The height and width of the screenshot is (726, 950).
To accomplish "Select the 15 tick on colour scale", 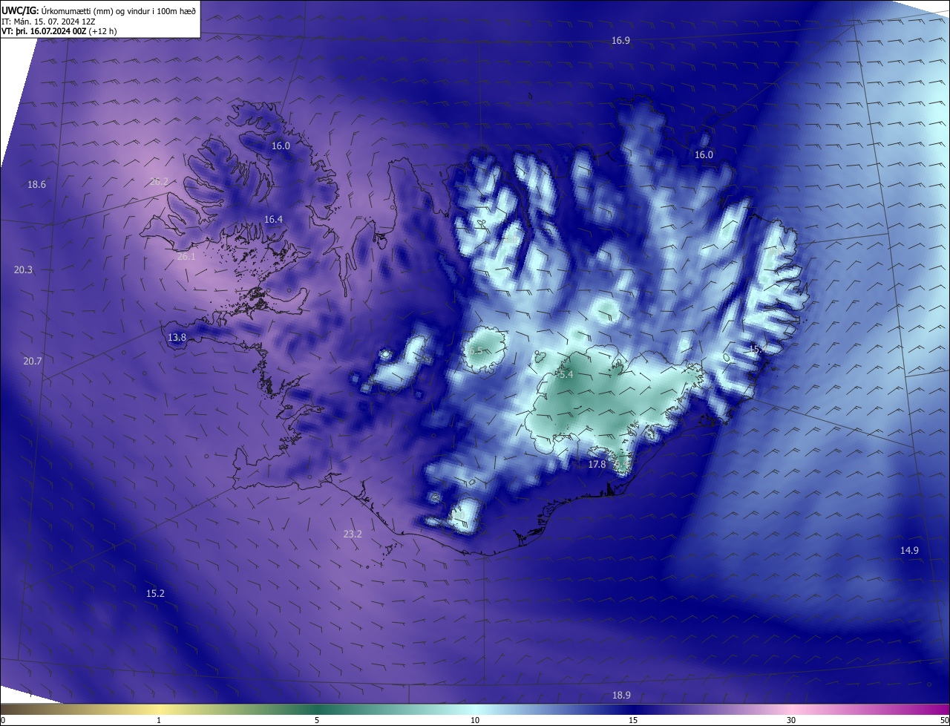I will point(633,721).
